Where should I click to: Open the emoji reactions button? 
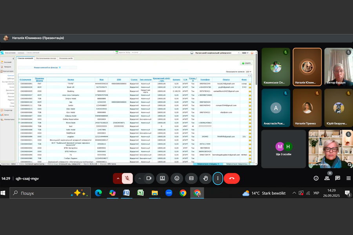pos(177,178)
